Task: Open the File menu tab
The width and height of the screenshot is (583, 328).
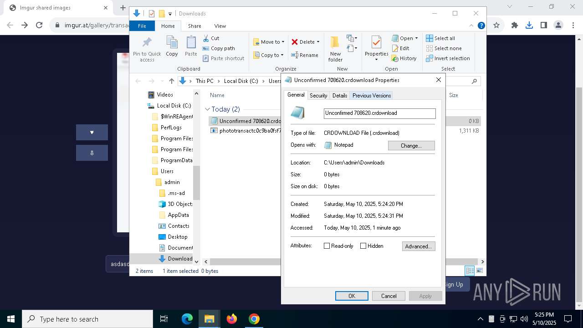Action: tap(142, 26)
